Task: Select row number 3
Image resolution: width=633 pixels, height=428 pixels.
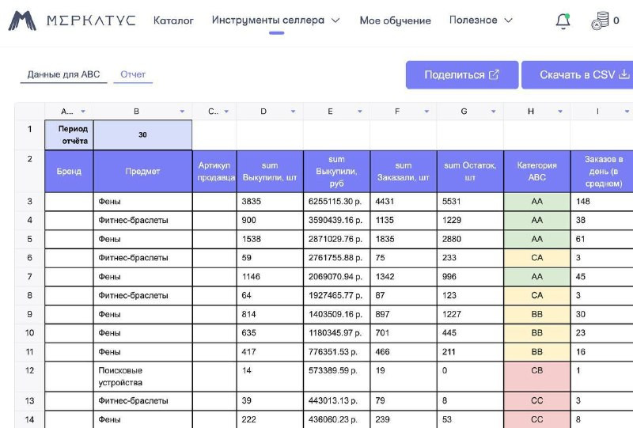Action: tap(29, 201)
